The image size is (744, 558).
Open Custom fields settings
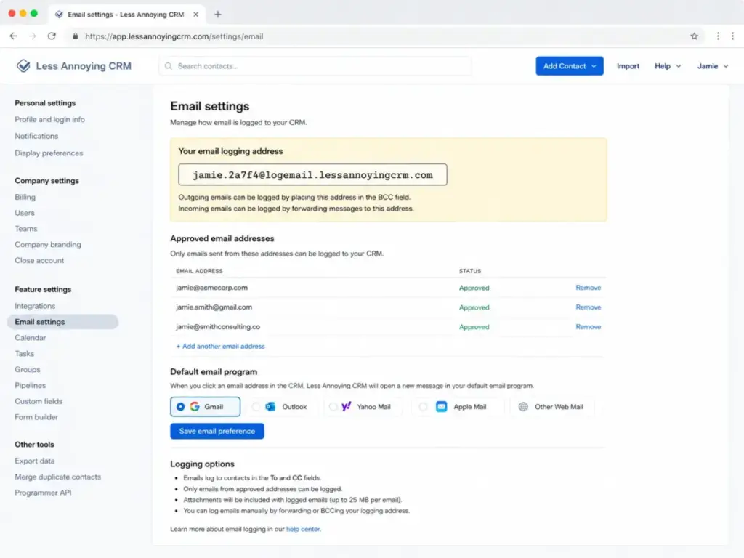coord(39,401)
